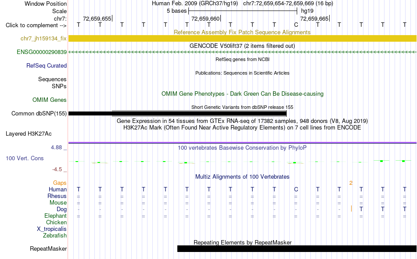Click the H3K27Ac Mark track title
Screen dimensions: 417x259
[242, 128]
